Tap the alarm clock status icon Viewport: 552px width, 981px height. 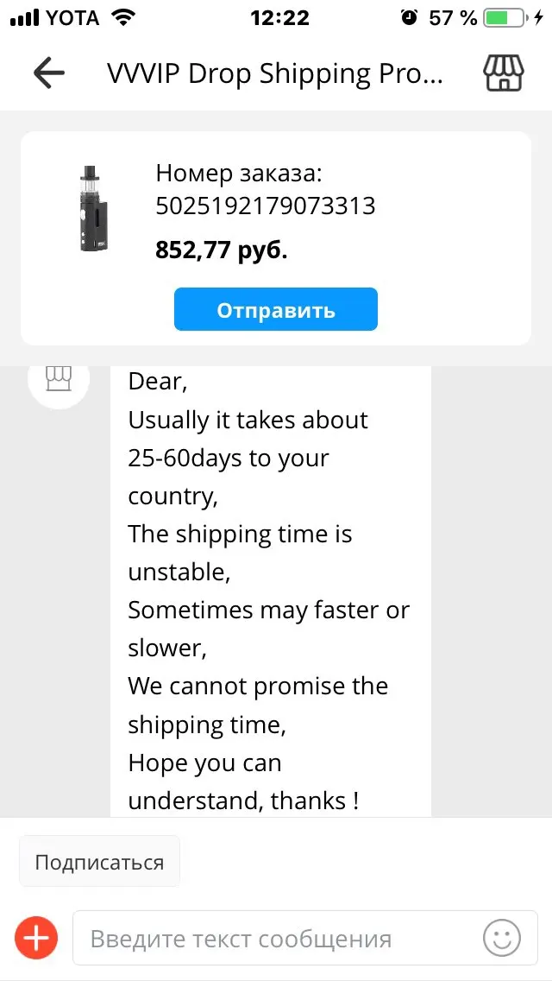pos(410,17)
